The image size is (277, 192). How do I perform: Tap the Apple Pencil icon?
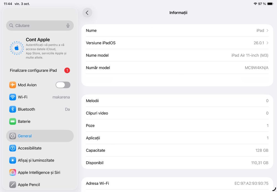[12, 185]
